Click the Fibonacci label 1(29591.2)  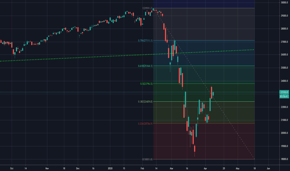(147, 8)
